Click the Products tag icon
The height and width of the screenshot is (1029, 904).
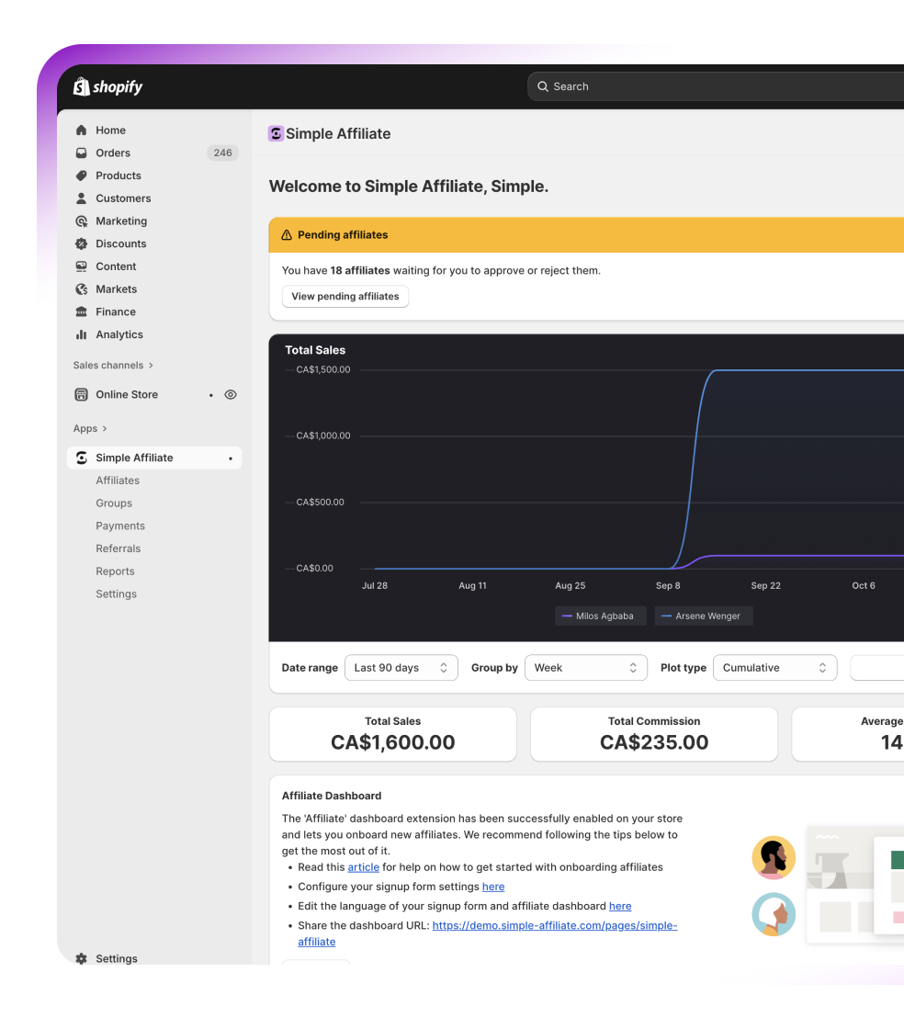coord(82,175)
